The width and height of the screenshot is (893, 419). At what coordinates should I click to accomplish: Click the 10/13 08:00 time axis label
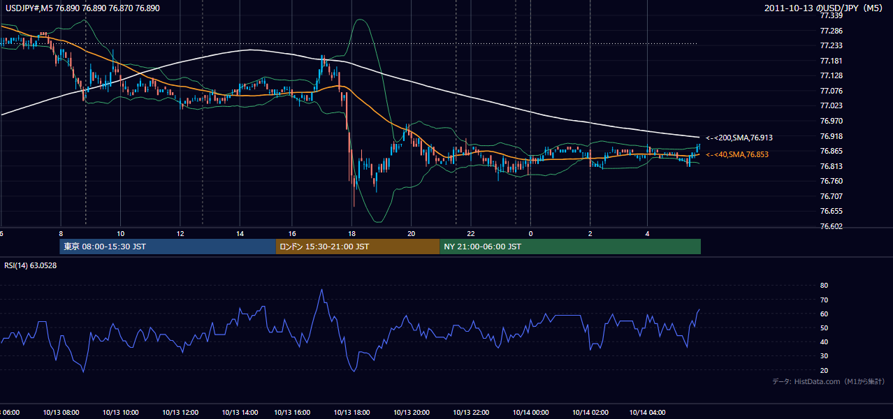61,412
